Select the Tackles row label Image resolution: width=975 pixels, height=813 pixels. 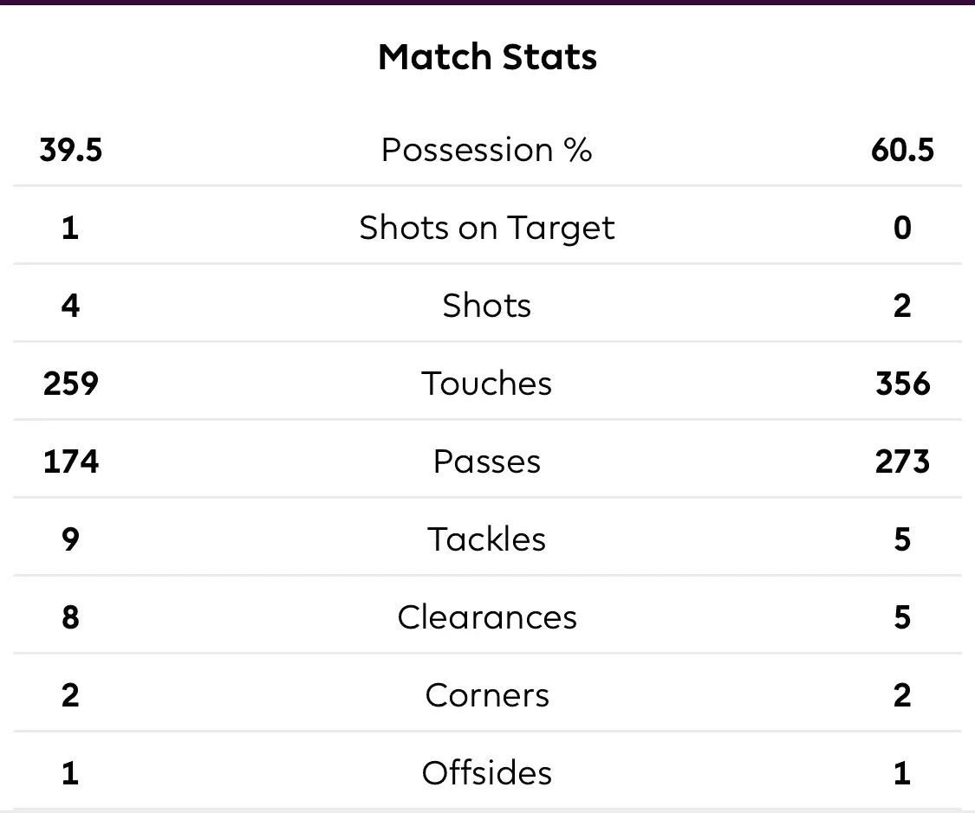487,539
